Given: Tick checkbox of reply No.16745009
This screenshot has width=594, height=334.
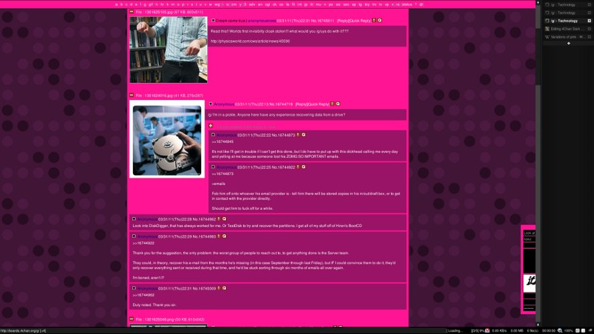Looking at the screenshot, I should point(134,288).
